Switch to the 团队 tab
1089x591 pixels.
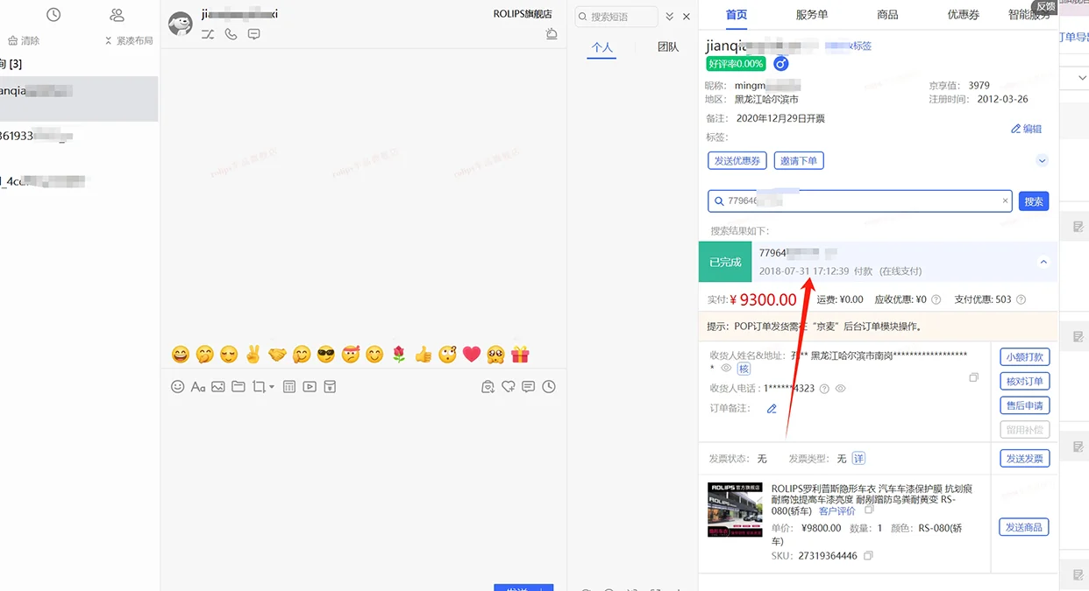(x=668, y=47)
